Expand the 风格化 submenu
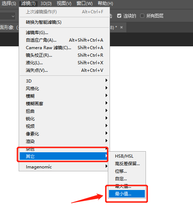193x209 pixels. pos(64,88)
